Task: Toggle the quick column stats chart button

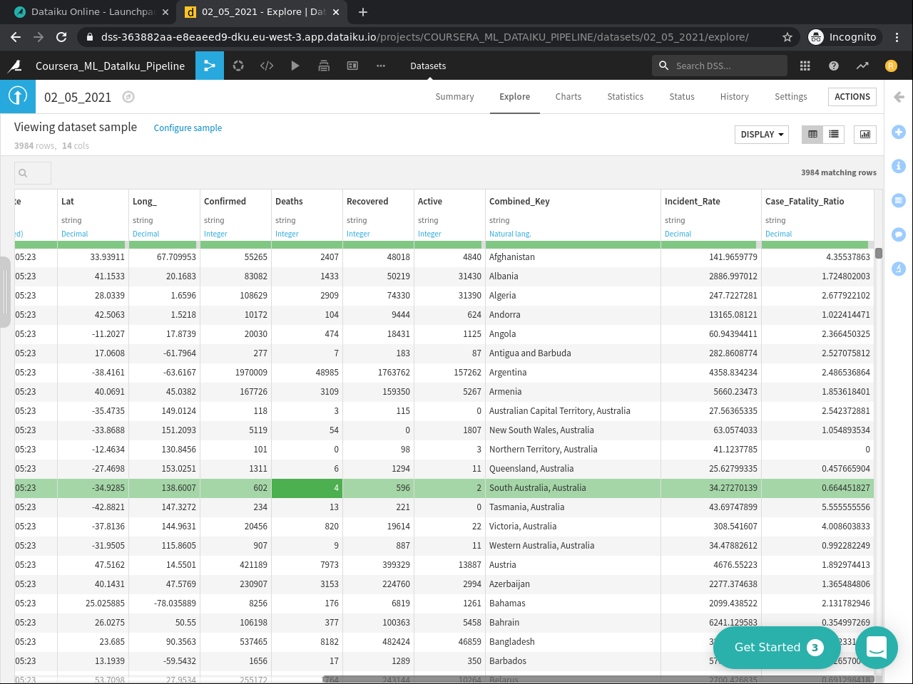Action: (x=865, y=134)
